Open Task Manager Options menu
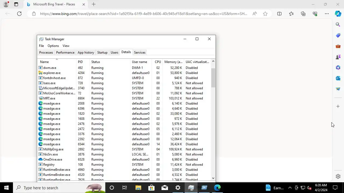344x193 pixels. coord(53,46)
